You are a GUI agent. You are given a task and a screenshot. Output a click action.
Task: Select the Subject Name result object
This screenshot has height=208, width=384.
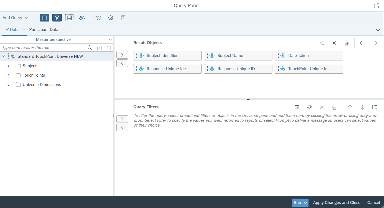[238, 56]
